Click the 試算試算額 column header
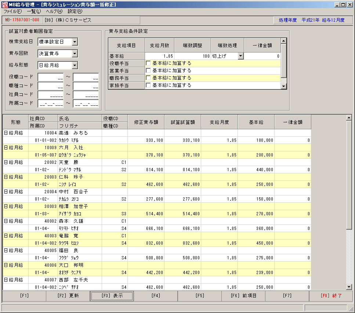Viewport: 355px width, 313px height. (x=183, y=122)
